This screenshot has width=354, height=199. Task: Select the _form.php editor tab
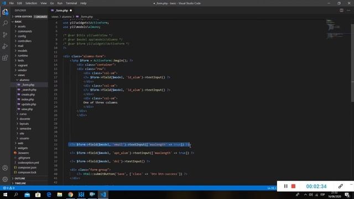tap(61, 11)
